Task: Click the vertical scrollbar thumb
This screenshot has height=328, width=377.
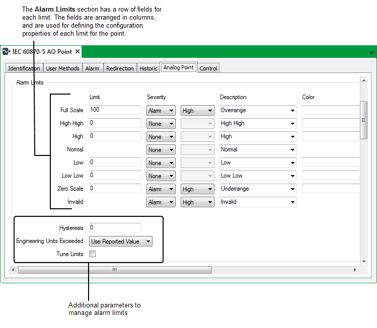Action: coord(363,120)
